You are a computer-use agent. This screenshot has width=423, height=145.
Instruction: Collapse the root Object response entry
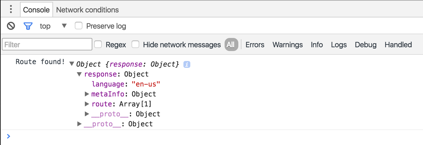72,64
